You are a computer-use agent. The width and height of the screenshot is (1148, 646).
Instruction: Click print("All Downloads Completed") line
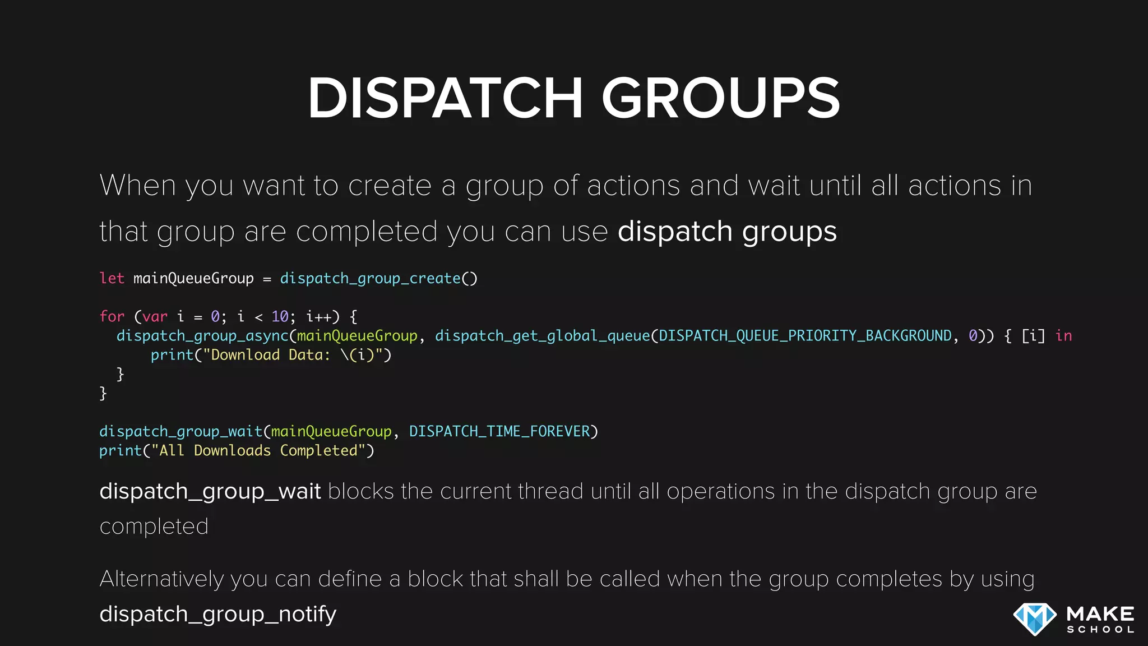[237, 451]
